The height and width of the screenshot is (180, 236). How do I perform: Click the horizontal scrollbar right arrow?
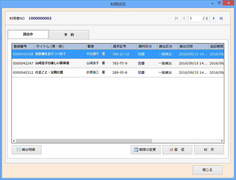(x=222, y=141)
